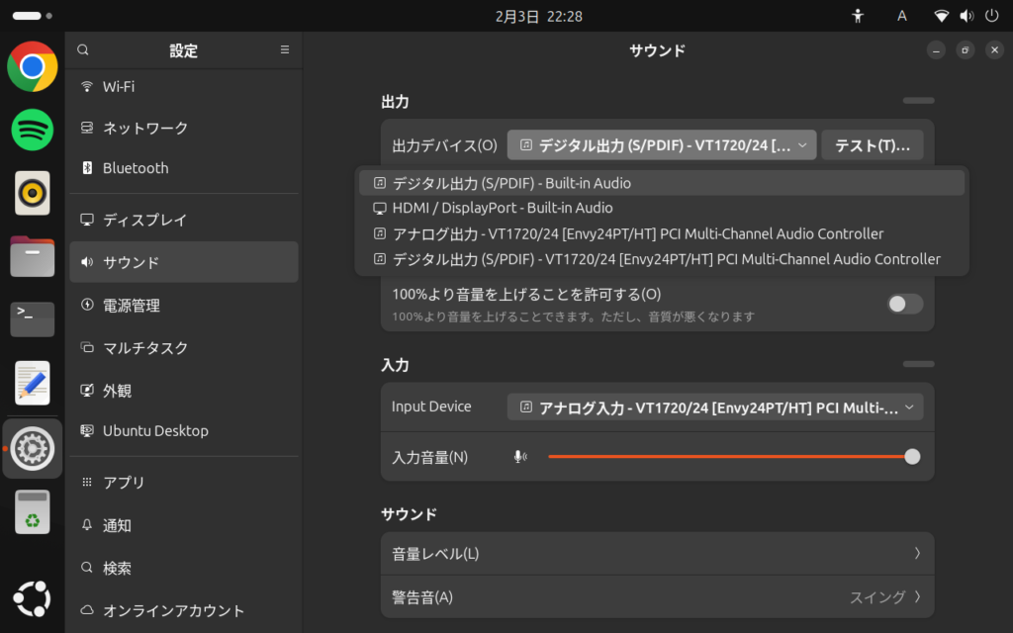Open the Settings hamburger menu
The height and width of the screenshot is (633, 1013).
coord(285,49)
